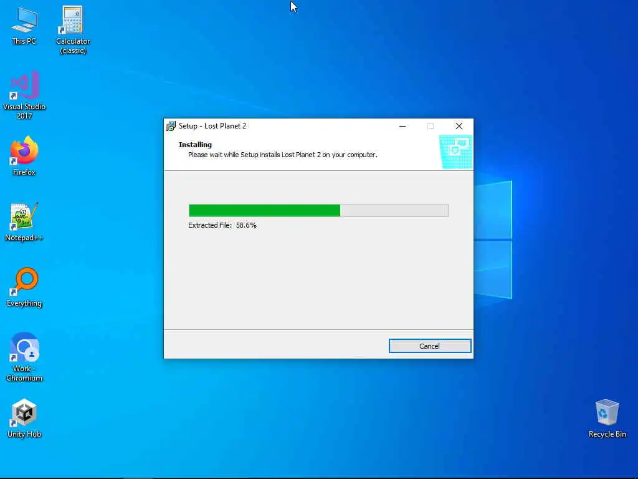Launch Calculator (classic) shortcut

click(73, 30)
